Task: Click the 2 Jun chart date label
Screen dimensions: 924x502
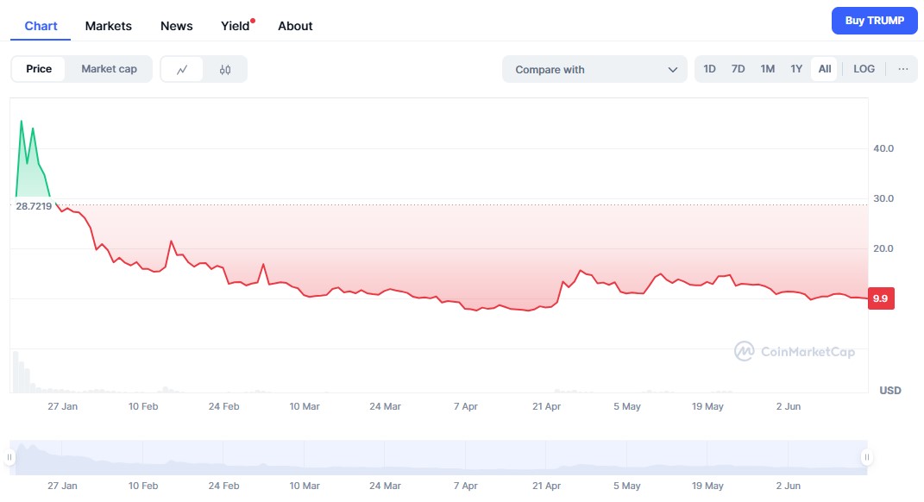Action: point(788,406)
